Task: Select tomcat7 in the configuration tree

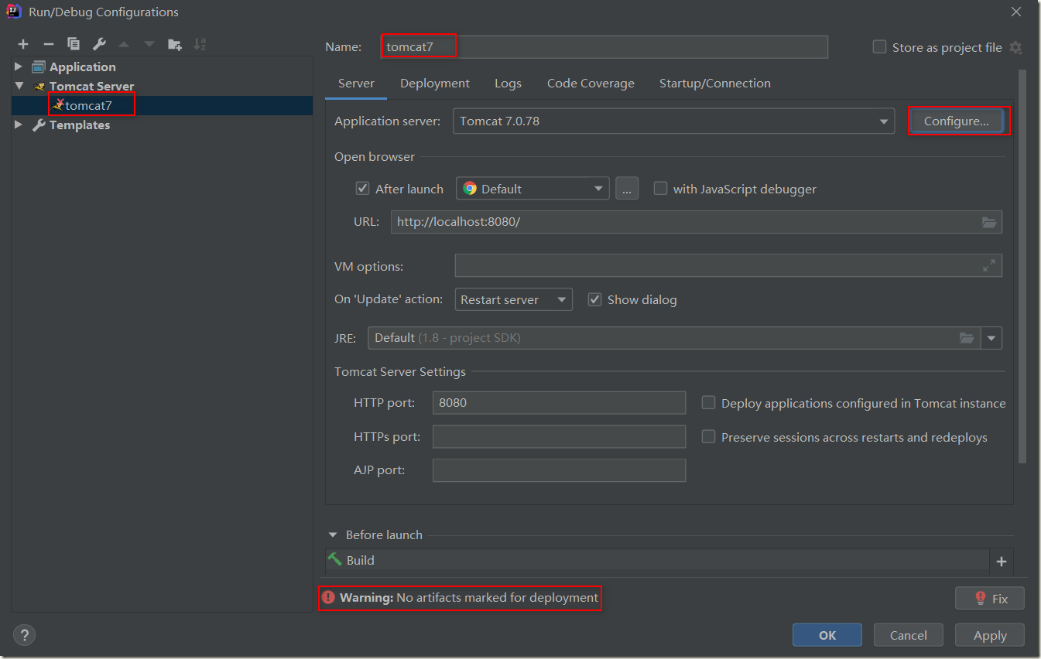Action: click(x=162, y=105)
